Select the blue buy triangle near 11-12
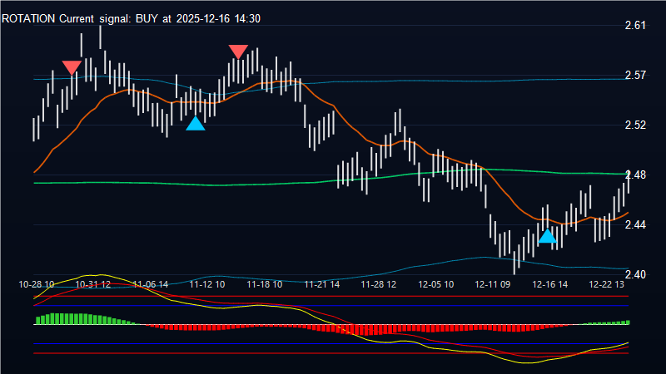Image resolution: width=666 pixels, height=374 pixels. point(195,124)
